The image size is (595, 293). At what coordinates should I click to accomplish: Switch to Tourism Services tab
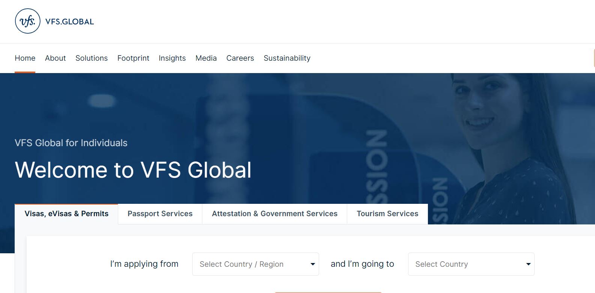(387, 214)
